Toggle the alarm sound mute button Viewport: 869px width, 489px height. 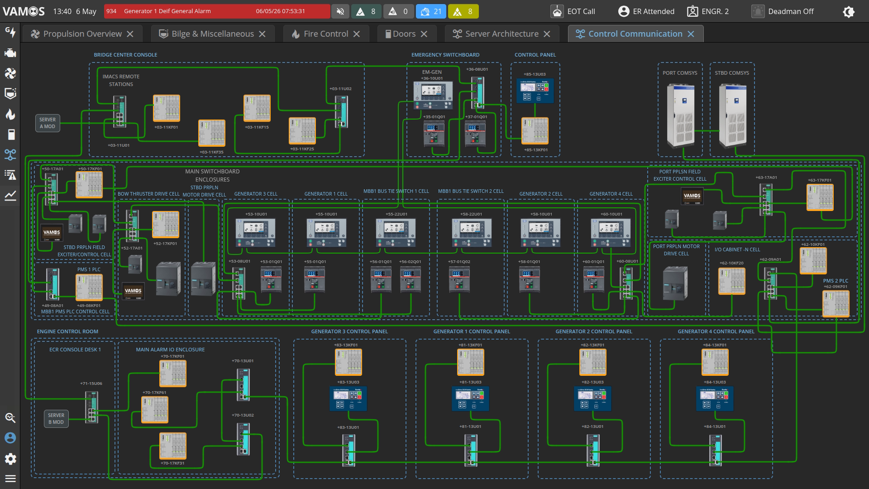340,11
